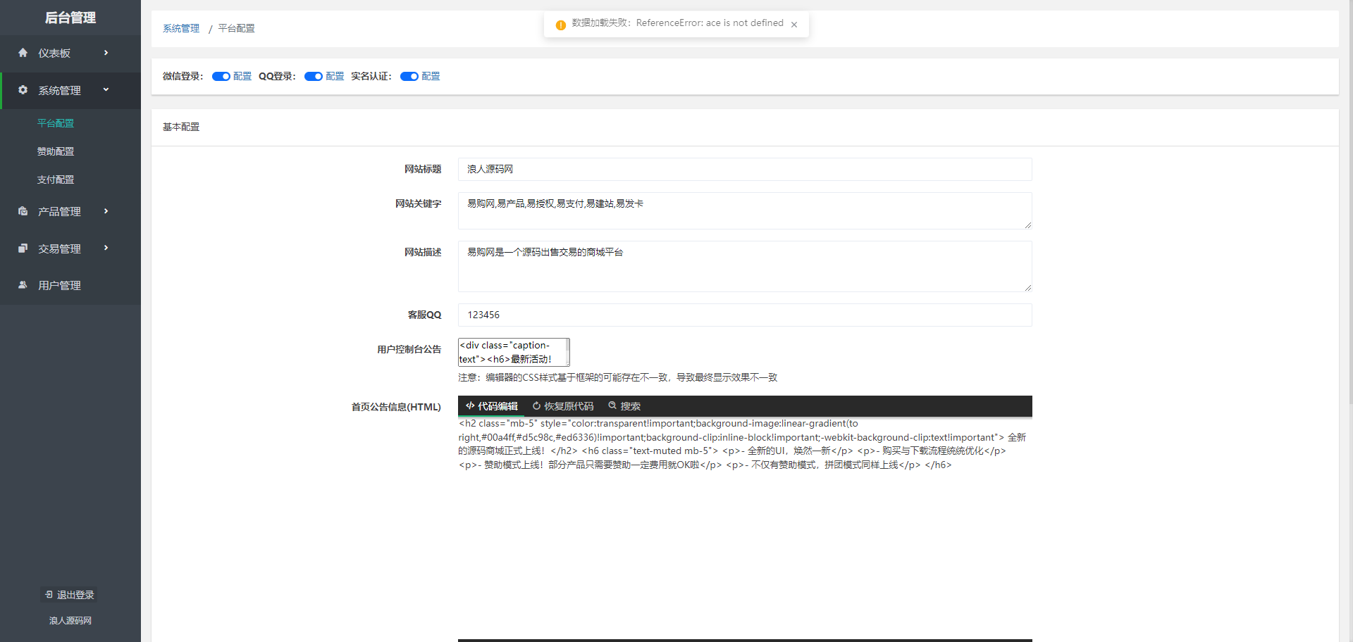Toggle the real-name verification switch
This screenshot has height=642, width=1353.
pos(409,77)
